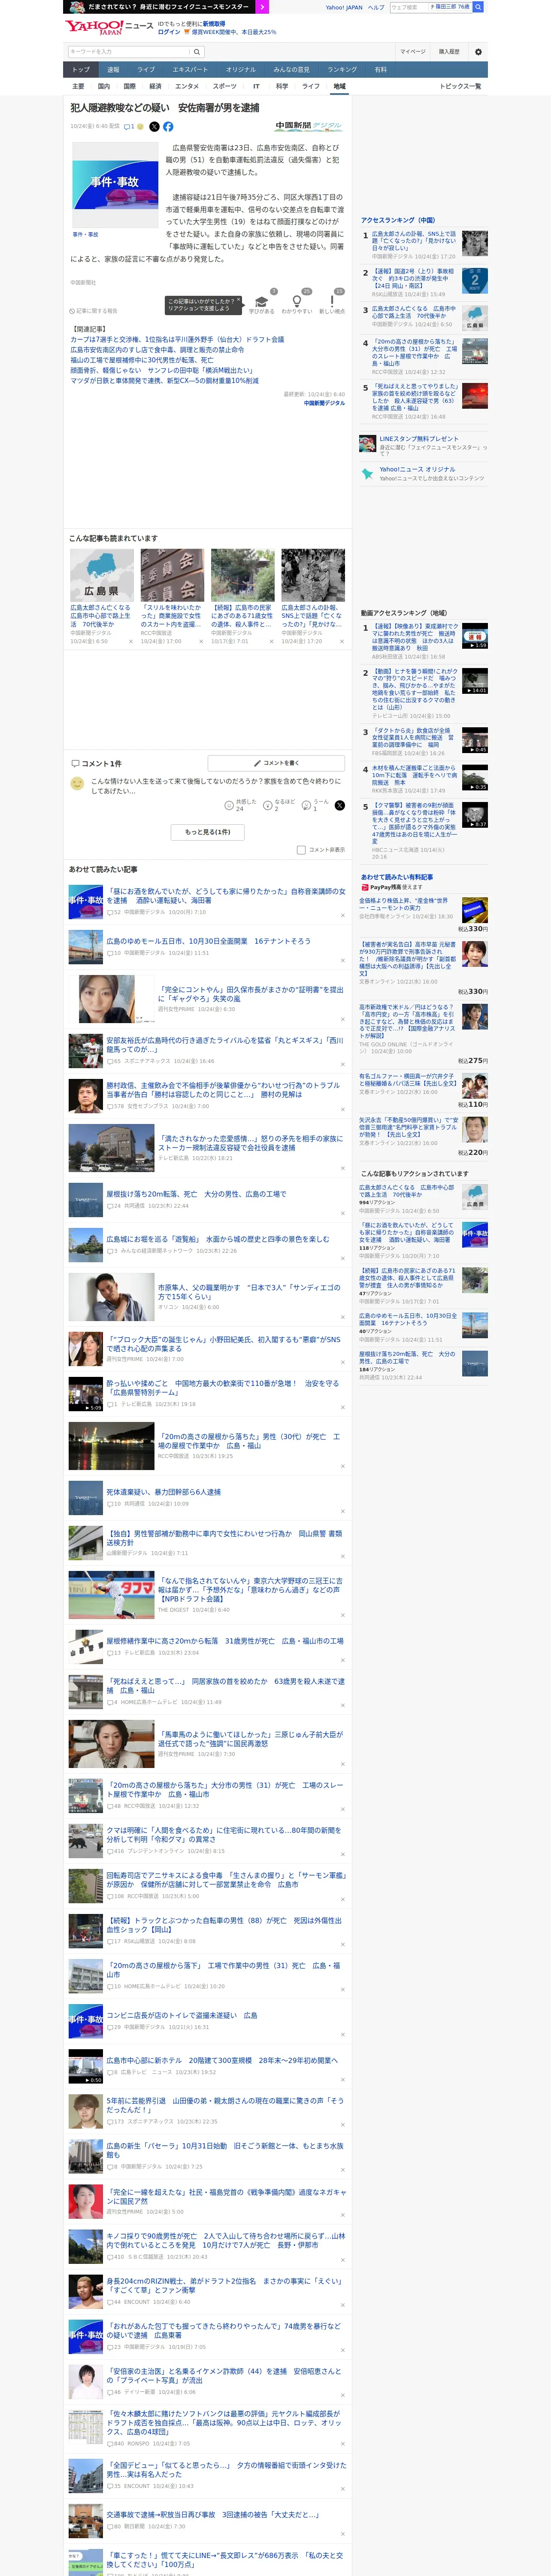Share the comment via the X icon
Viewport: 551px width, 2576px height.
(x=339, y=805)
